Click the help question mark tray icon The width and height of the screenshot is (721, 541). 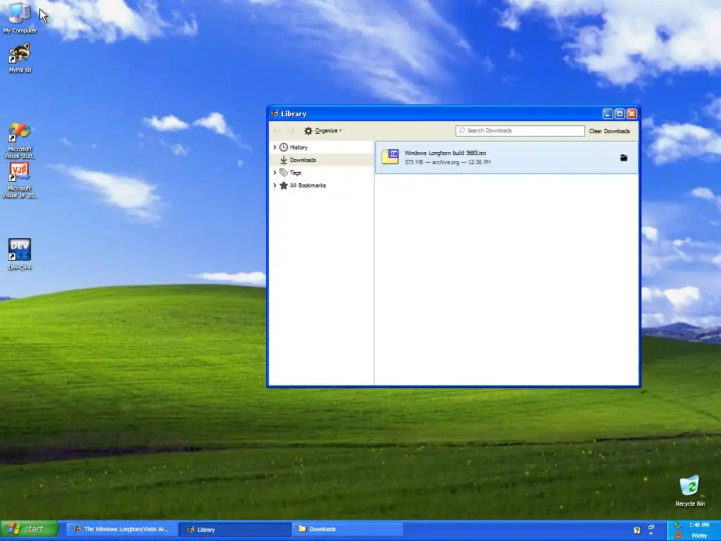[x=637, y=530]
